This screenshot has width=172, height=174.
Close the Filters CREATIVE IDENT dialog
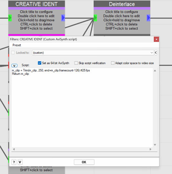point(156,39)
